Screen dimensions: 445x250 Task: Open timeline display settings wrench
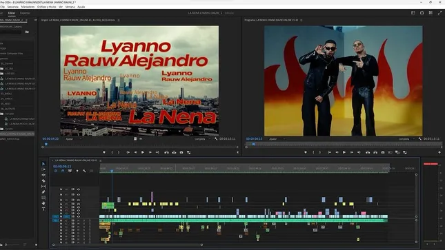click(84, 171)
